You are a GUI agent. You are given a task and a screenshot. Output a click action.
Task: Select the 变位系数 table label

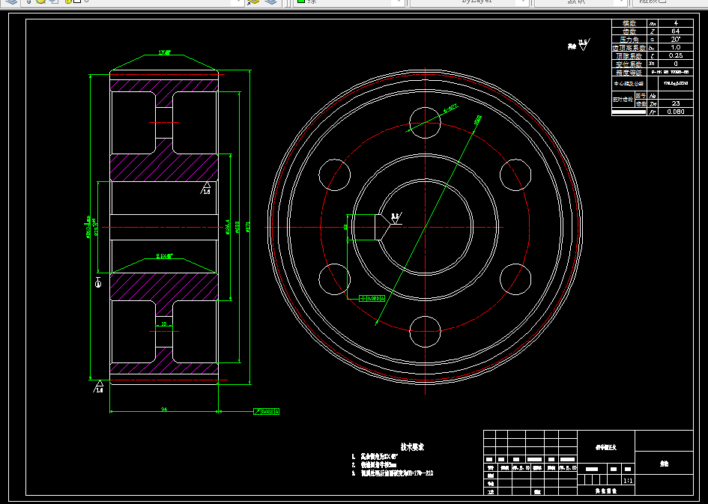[630, 64]
